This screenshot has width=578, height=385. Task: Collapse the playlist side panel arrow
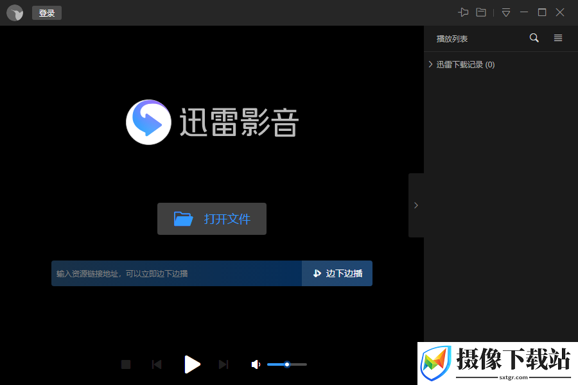[x=416, y=205]
